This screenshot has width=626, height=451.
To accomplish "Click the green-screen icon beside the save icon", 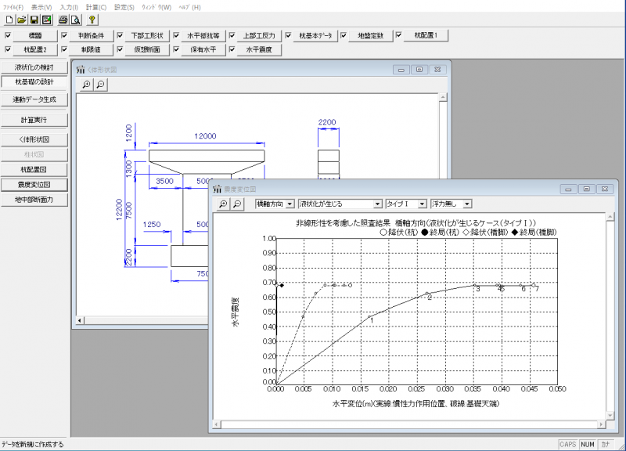I will click(47, 20).
